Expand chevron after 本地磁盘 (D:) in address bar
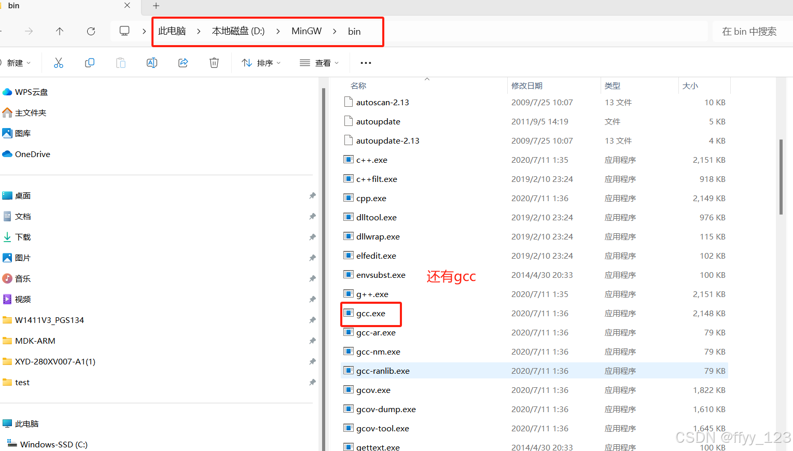 [278, 31]
